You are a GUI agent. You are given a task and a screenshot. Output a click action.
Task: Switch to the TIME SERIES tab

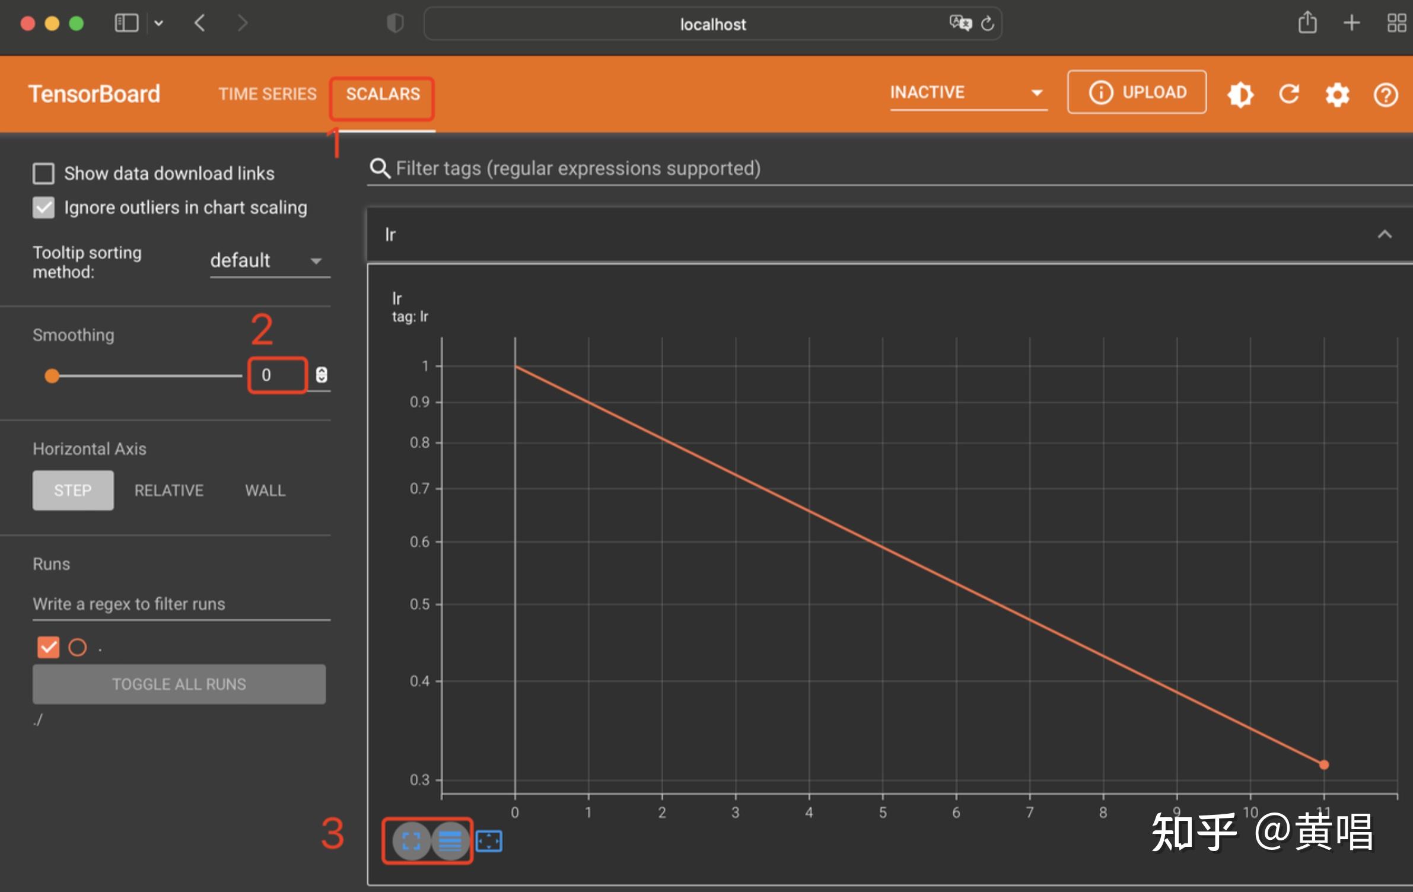[x=267, y=94]
